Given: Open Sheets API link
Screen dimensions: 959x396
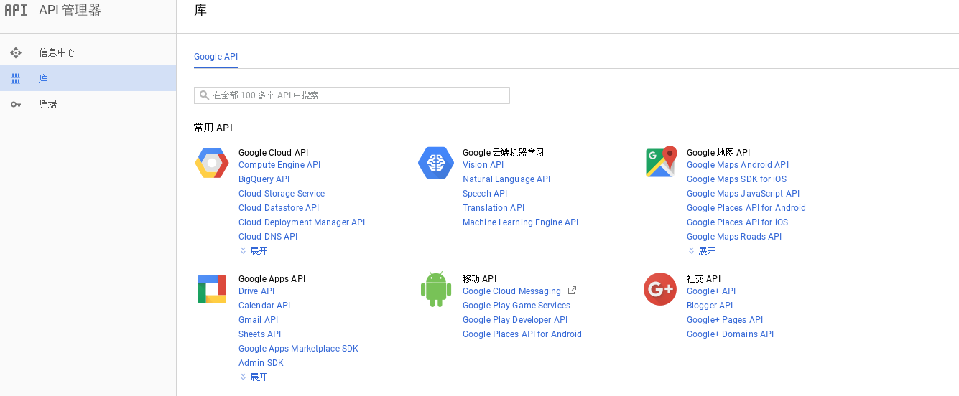Looking at the screenshot, I should click(259, 334).
